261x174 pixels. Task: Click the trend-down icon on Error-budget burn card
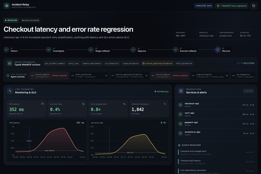(124, 104)
